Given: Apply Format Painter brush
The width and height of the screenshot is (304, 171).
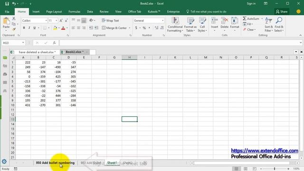Looking at the screenshot, I should (14, 29).
